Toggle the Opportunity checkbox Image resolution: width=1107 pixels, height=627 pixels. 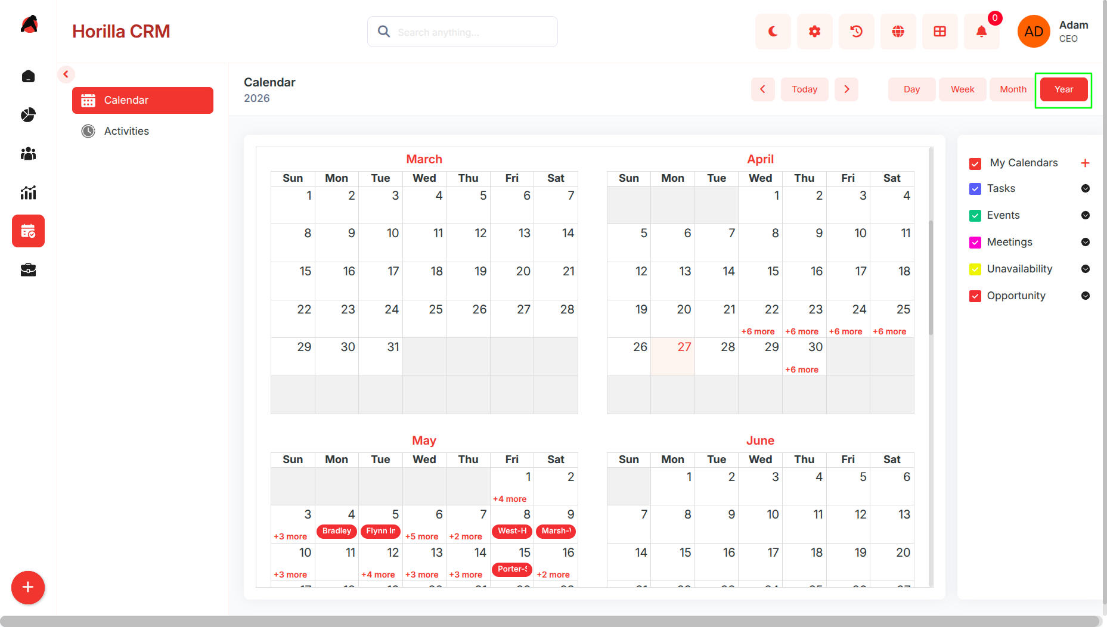975,296
